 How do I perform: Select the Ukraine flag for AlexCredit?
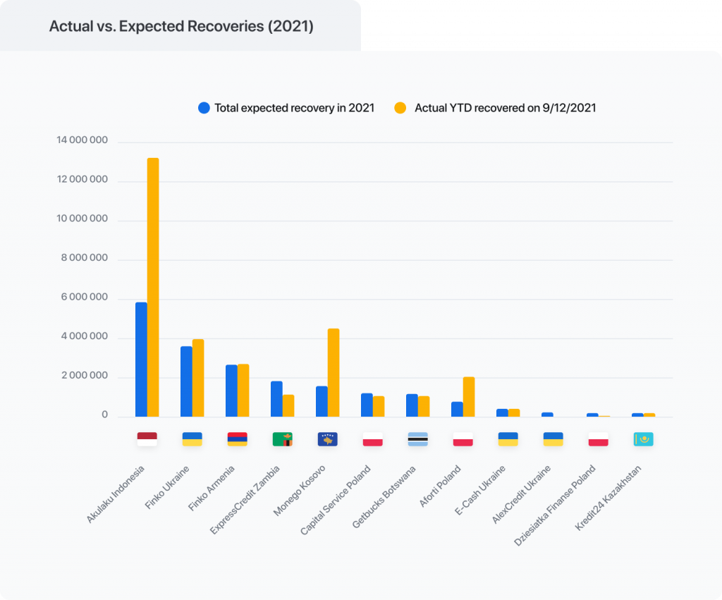click(553, 439)
